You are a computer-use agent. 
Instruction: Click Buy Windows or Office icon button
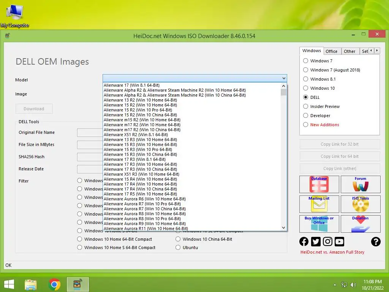(319, 224)
